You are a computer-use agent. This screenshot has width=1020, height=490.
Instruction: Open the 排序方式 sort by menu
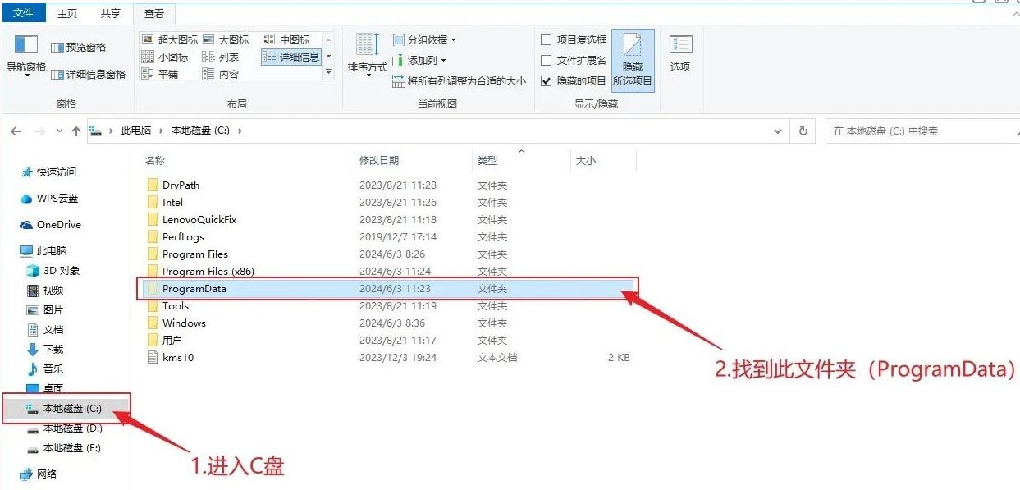pos(367,55)
